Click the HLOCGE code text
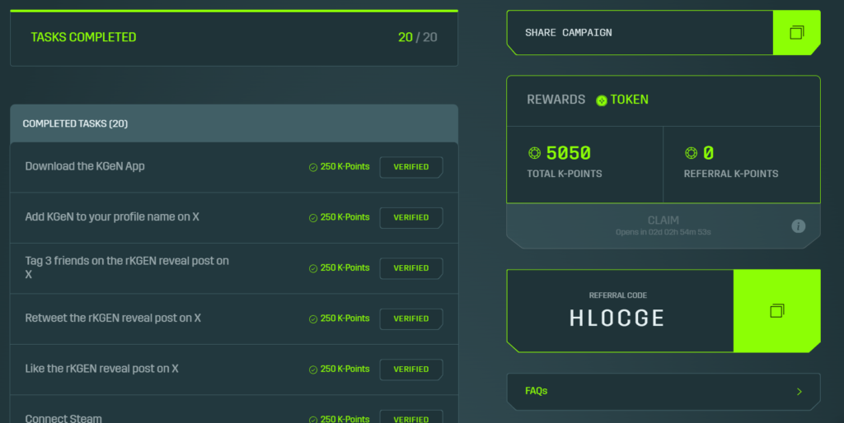This screenshot has height=423, width=844. 617,318
